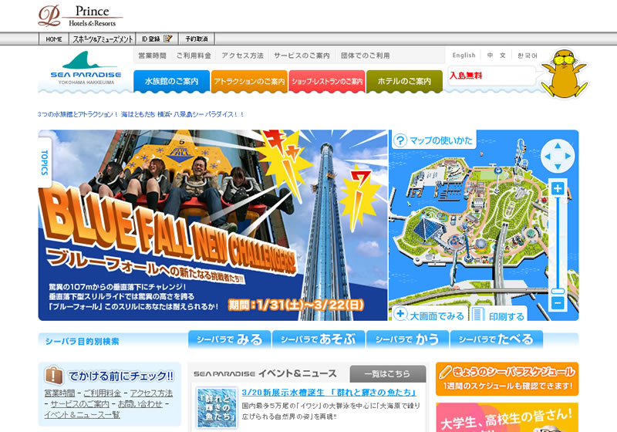Open the Blue Fall New Challengers banner
The width and height of the screenshot is (617, 432).
[x=213, y=225]
